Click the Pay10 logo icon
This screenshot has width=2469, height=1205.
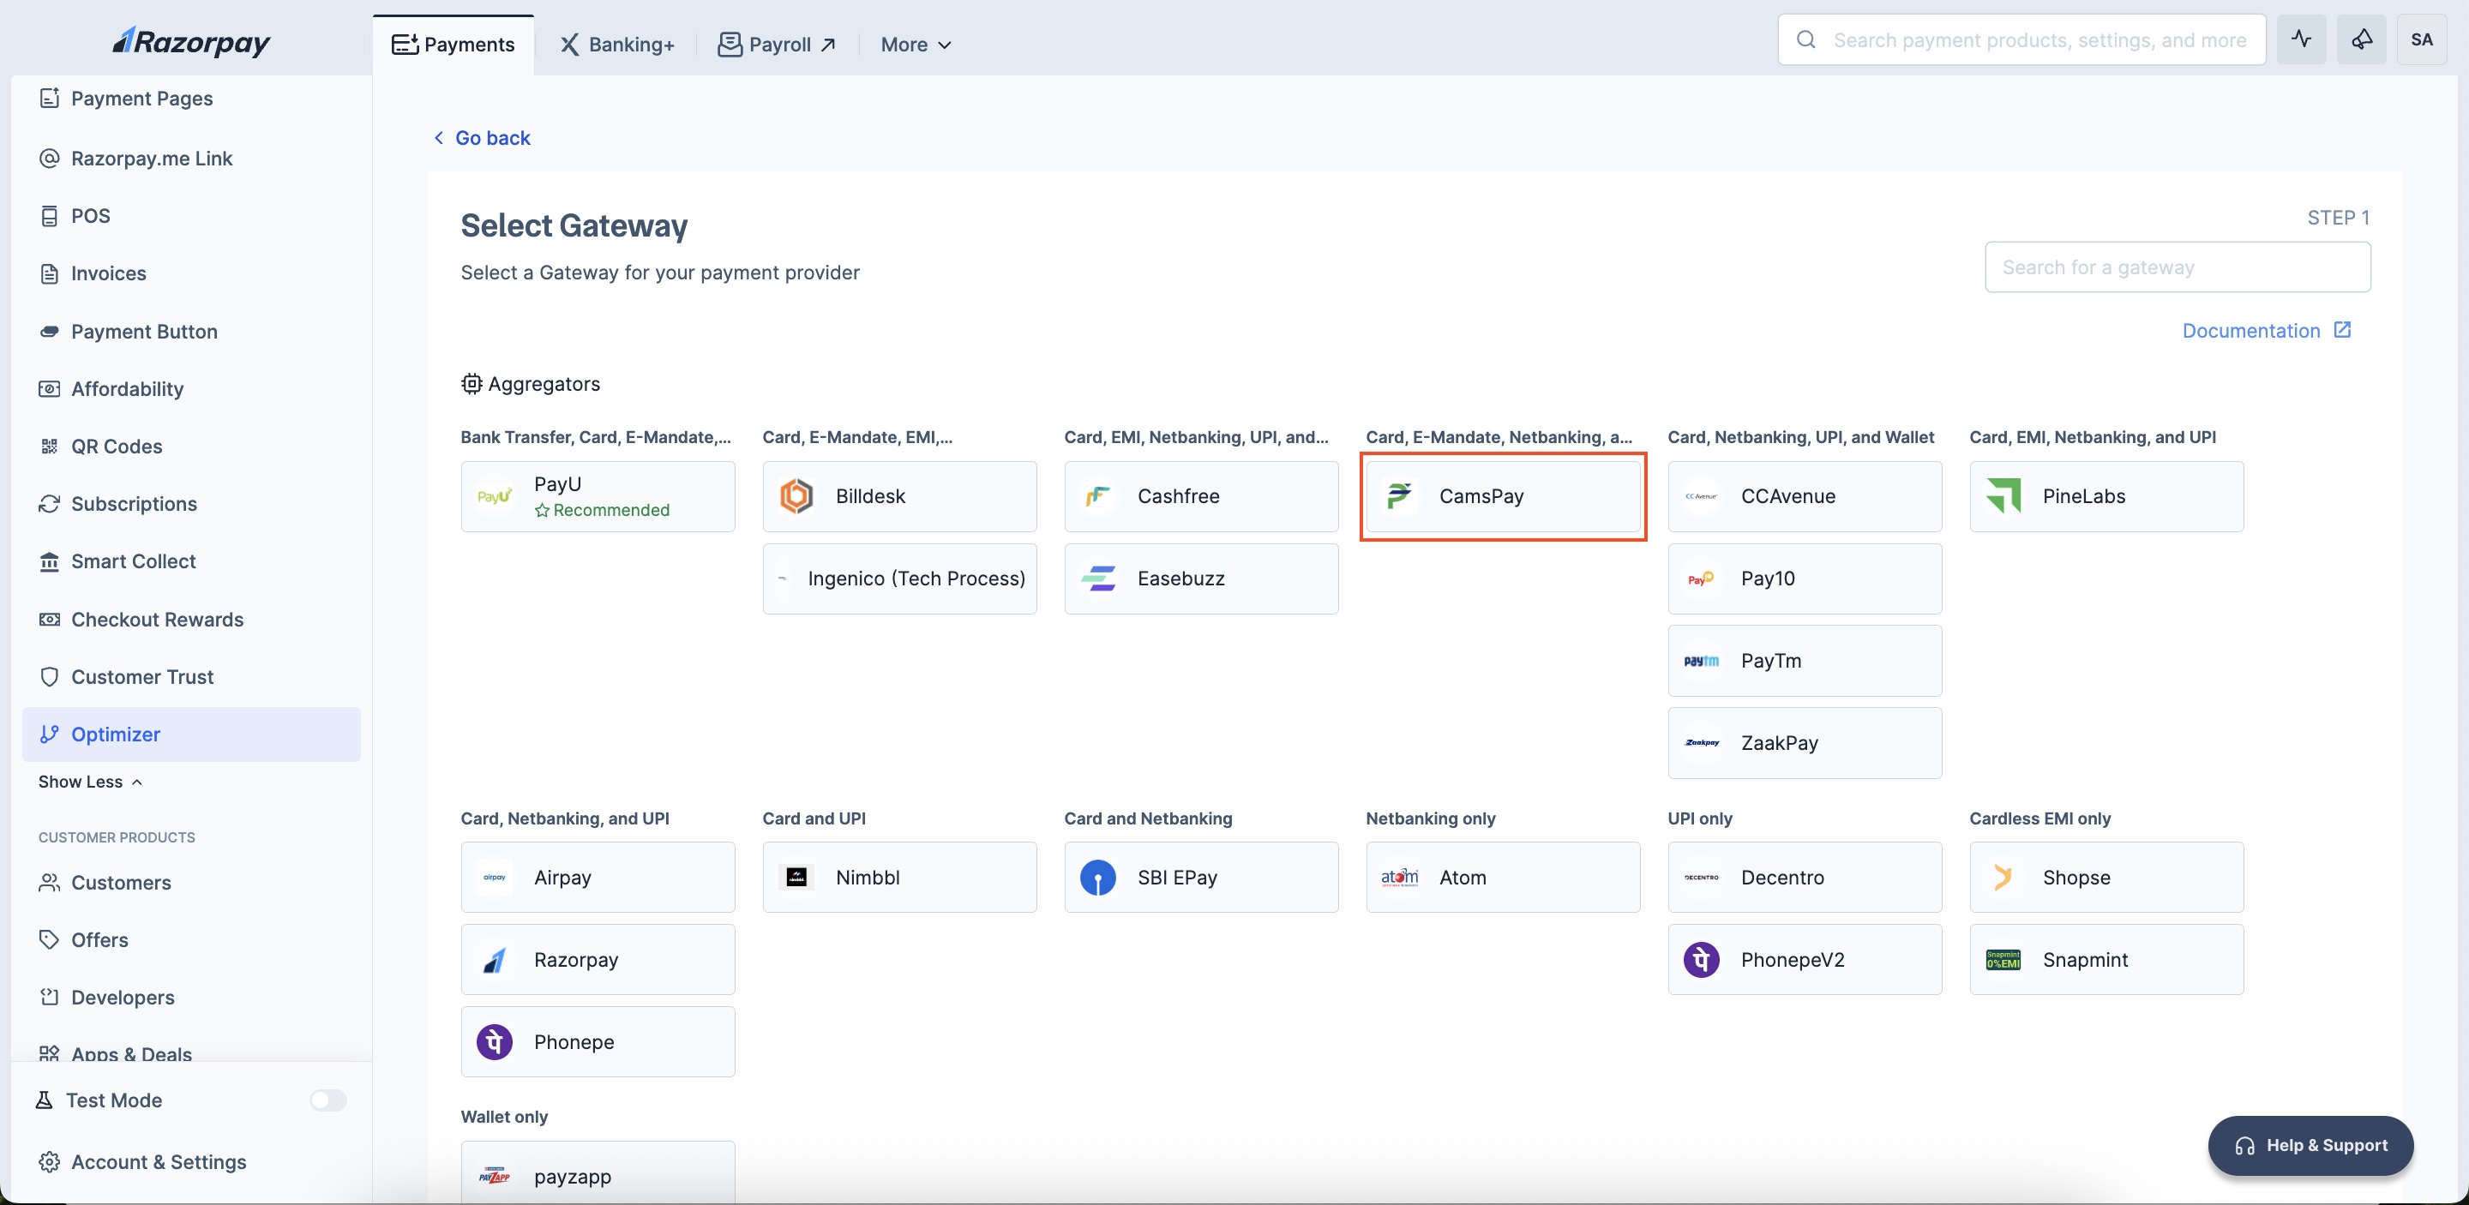(x=1701, y=579)
